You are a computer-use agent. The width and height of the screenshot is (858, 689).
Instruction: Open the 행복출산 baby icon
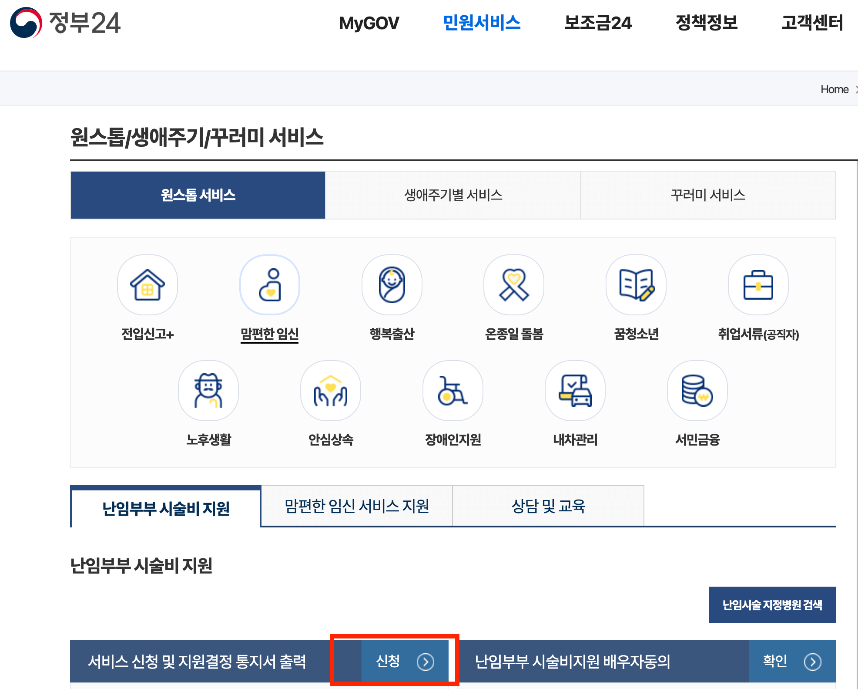click(392, 285)
